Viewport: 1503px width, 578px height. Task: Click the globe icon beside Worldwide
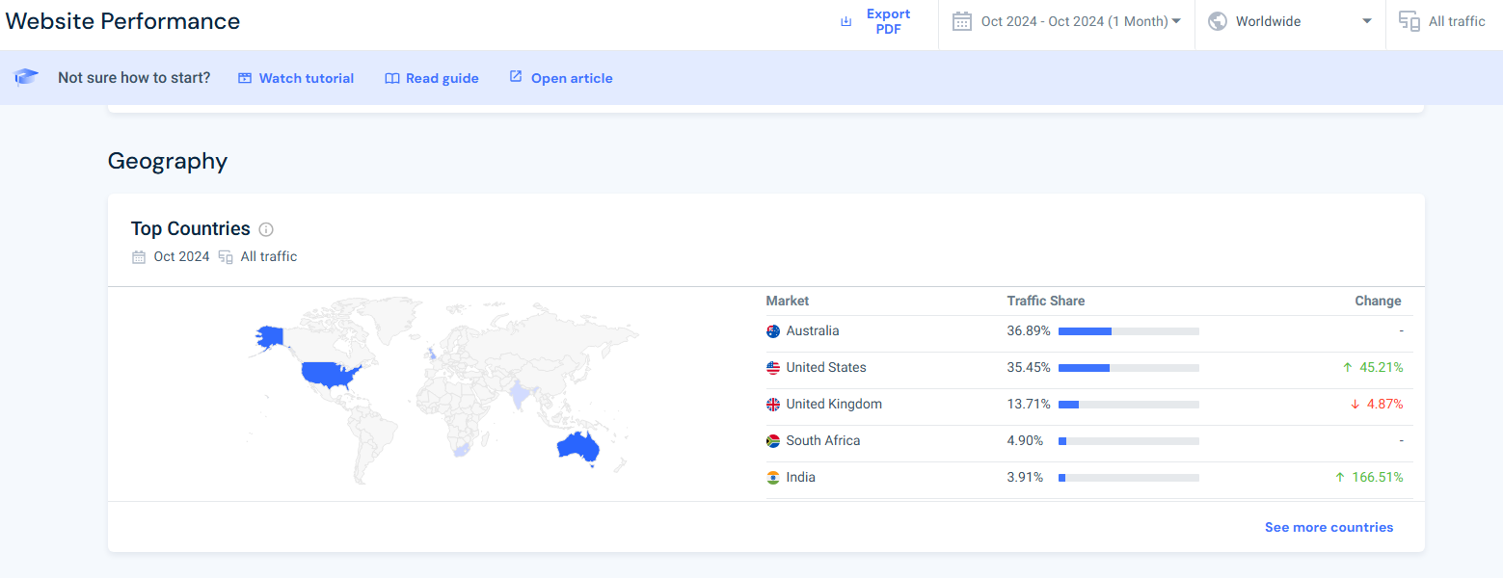1218,21
